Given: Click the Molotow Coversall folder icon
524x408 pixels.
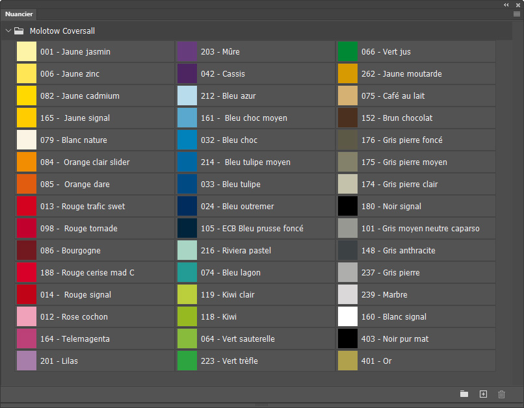Looking at the screenshot, I should tap(19, 31).
